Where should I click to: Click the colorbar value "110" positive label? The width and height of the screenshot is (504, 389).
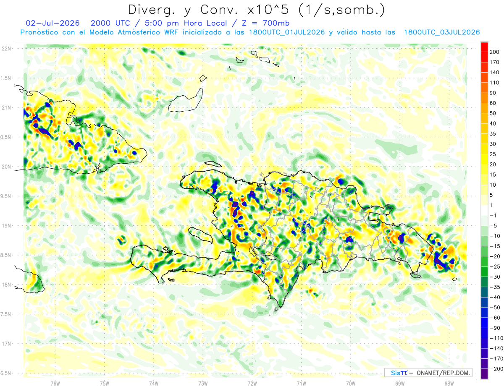(495, 83)
